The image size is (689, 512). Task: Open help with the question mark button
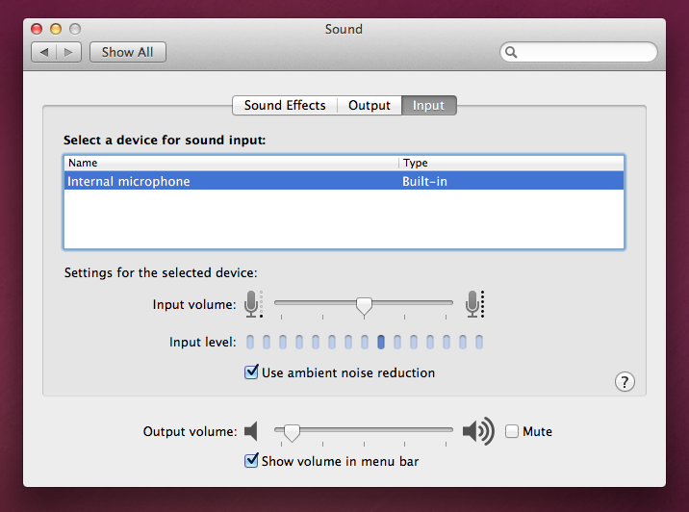(625, 381)
